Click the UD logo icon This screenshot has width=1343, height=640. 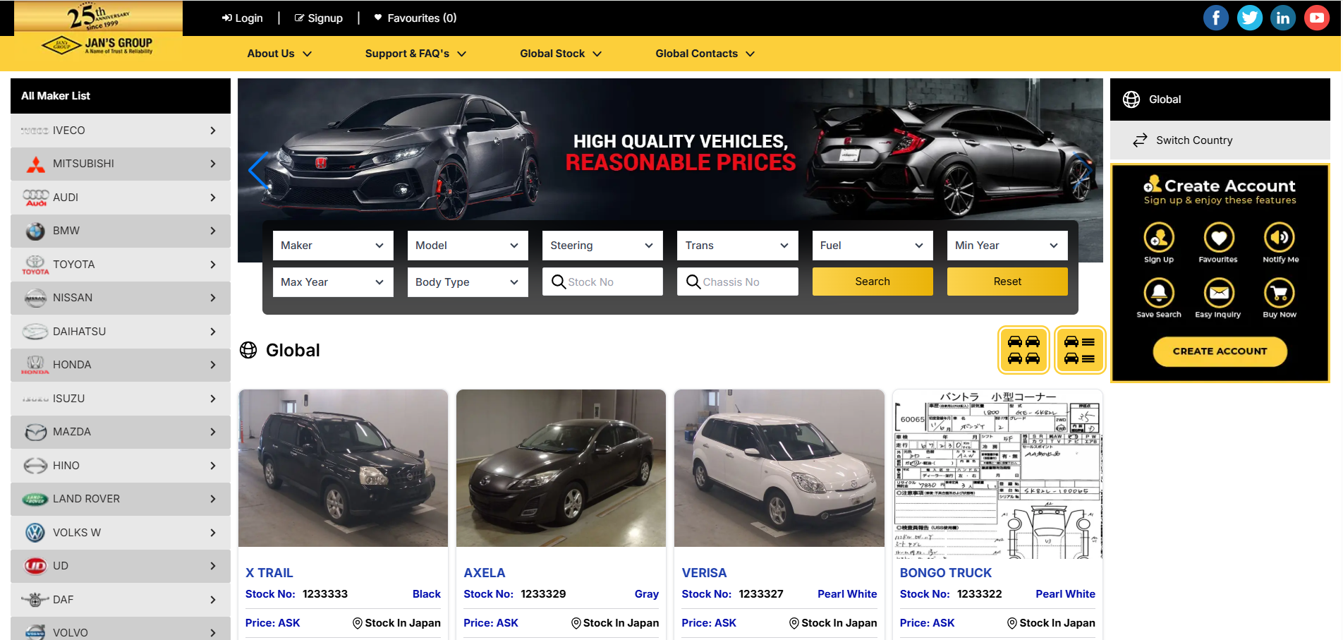click(x=35, y=566)
